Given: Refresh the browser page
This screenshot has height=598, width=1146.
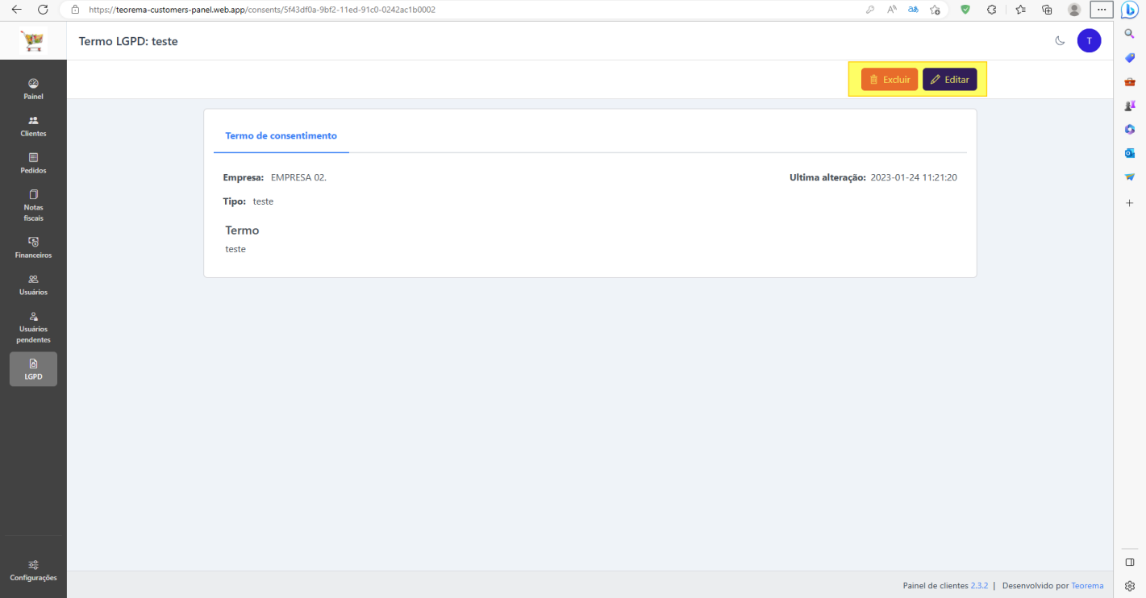Looking at the screenshot, I should coord(43,10).
